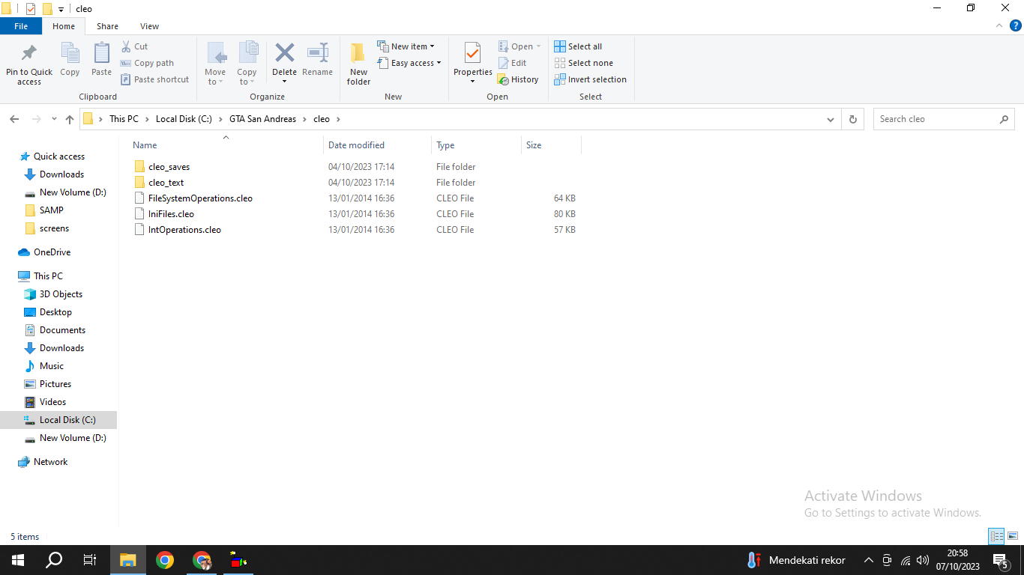Open the explorer Help question mark
Screen dimensions: 1024x575
click(1016, 25)
